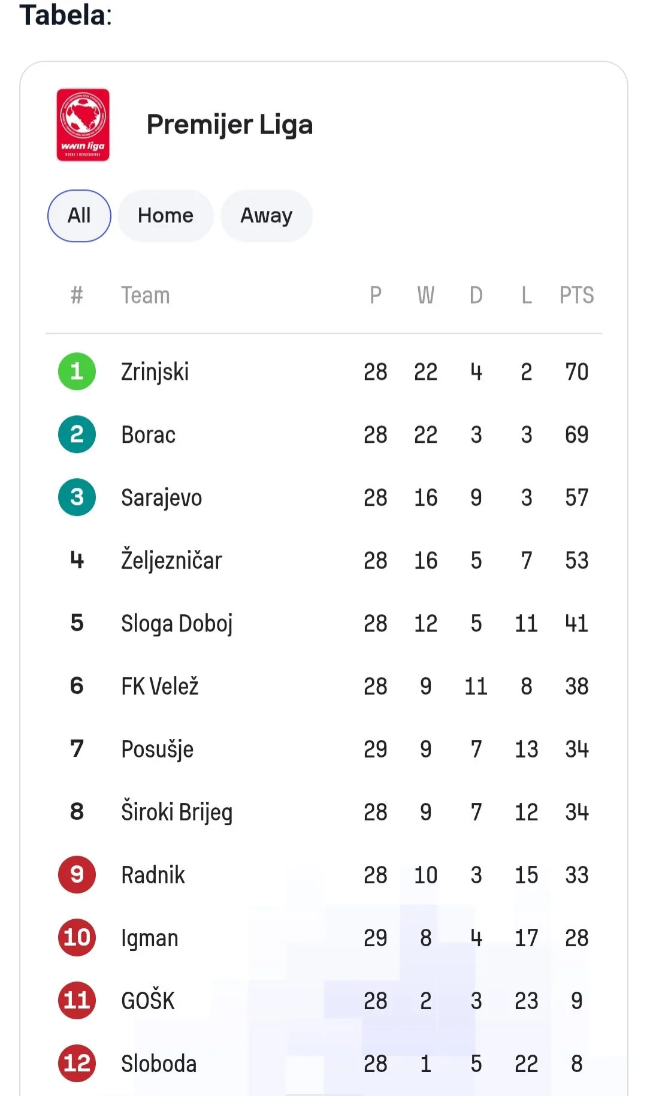Select the All standings filter
This screenshot has width=647, height=1096.
[x=79, y=216]
